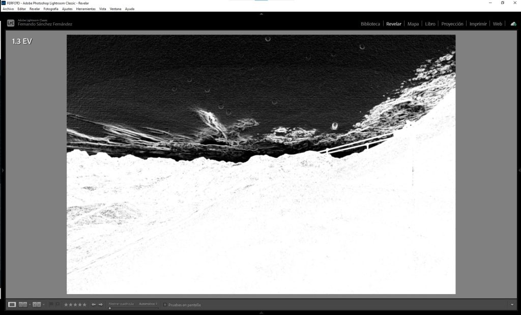Viewport: 521px width, 315px height.
Task: Open the Revelar menu in menu bar
Action: click(x=35, y=9)
